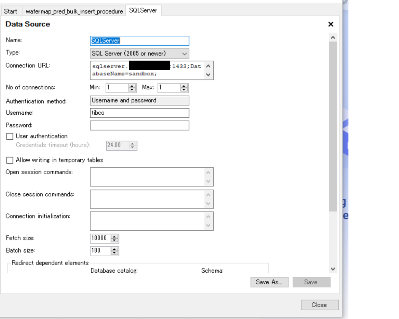Screen dimensions: 399x319
Task: Click inside Connection initialization box
Action: [x=147, y=221]
